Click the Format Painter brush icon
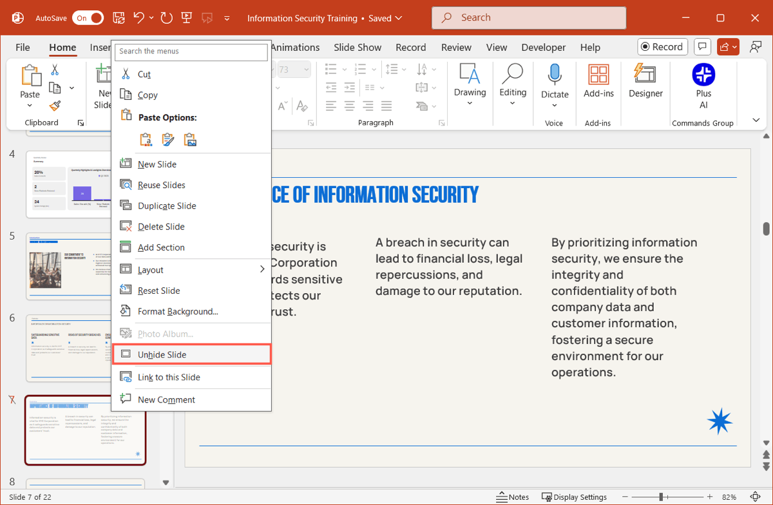Viewport: 773px width, 505px height. pyautogui.click(x=55, y=106)
